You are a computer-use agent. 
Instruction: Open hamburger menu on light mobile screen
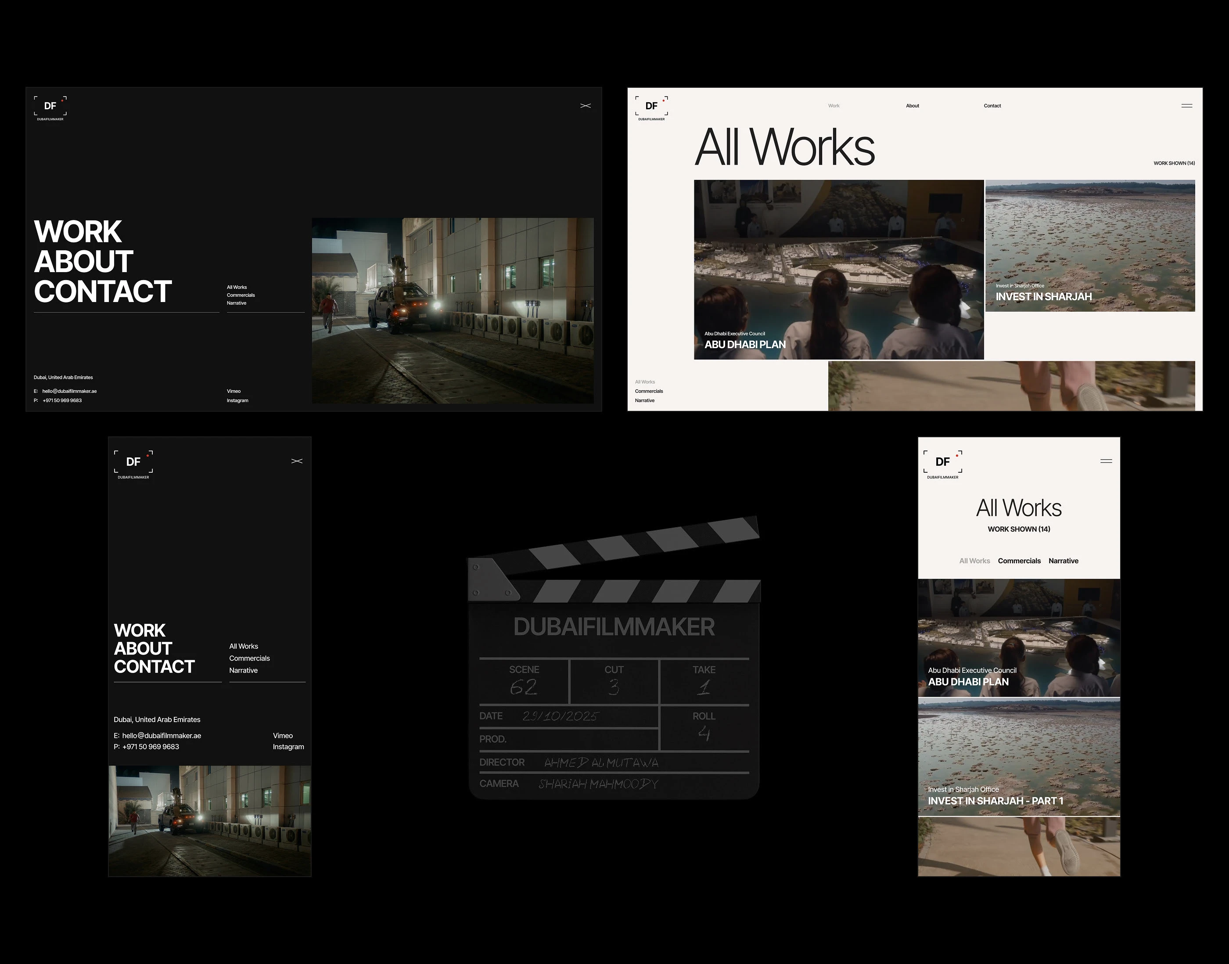[x=1106, y=461]
